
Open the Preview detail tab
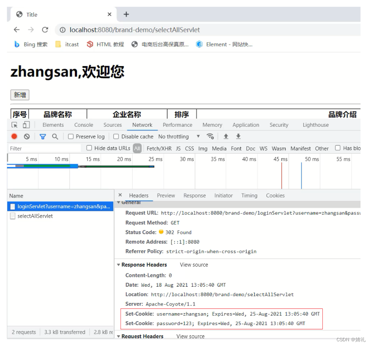coord(166,195)
